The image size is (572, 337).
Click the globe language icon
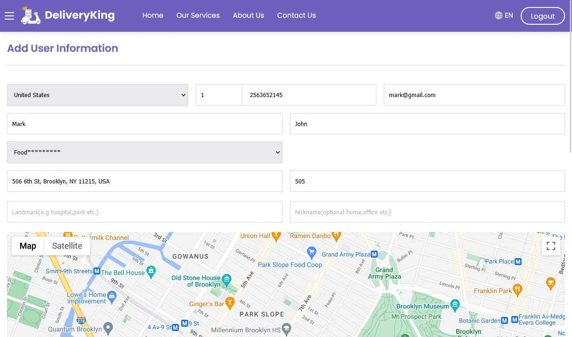[499, 15]
